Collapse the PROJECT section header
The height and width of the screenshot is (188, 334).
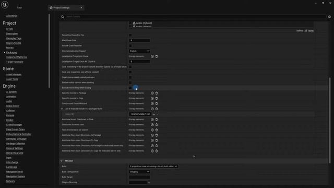[62, 161]
